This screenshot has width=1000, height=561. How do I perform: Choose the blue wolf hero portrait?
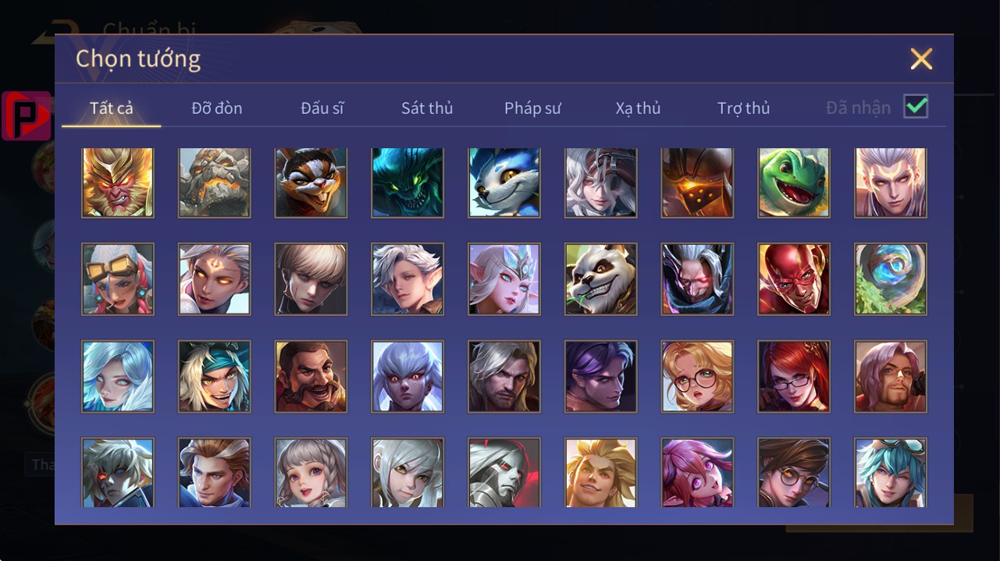click(504, 183)
